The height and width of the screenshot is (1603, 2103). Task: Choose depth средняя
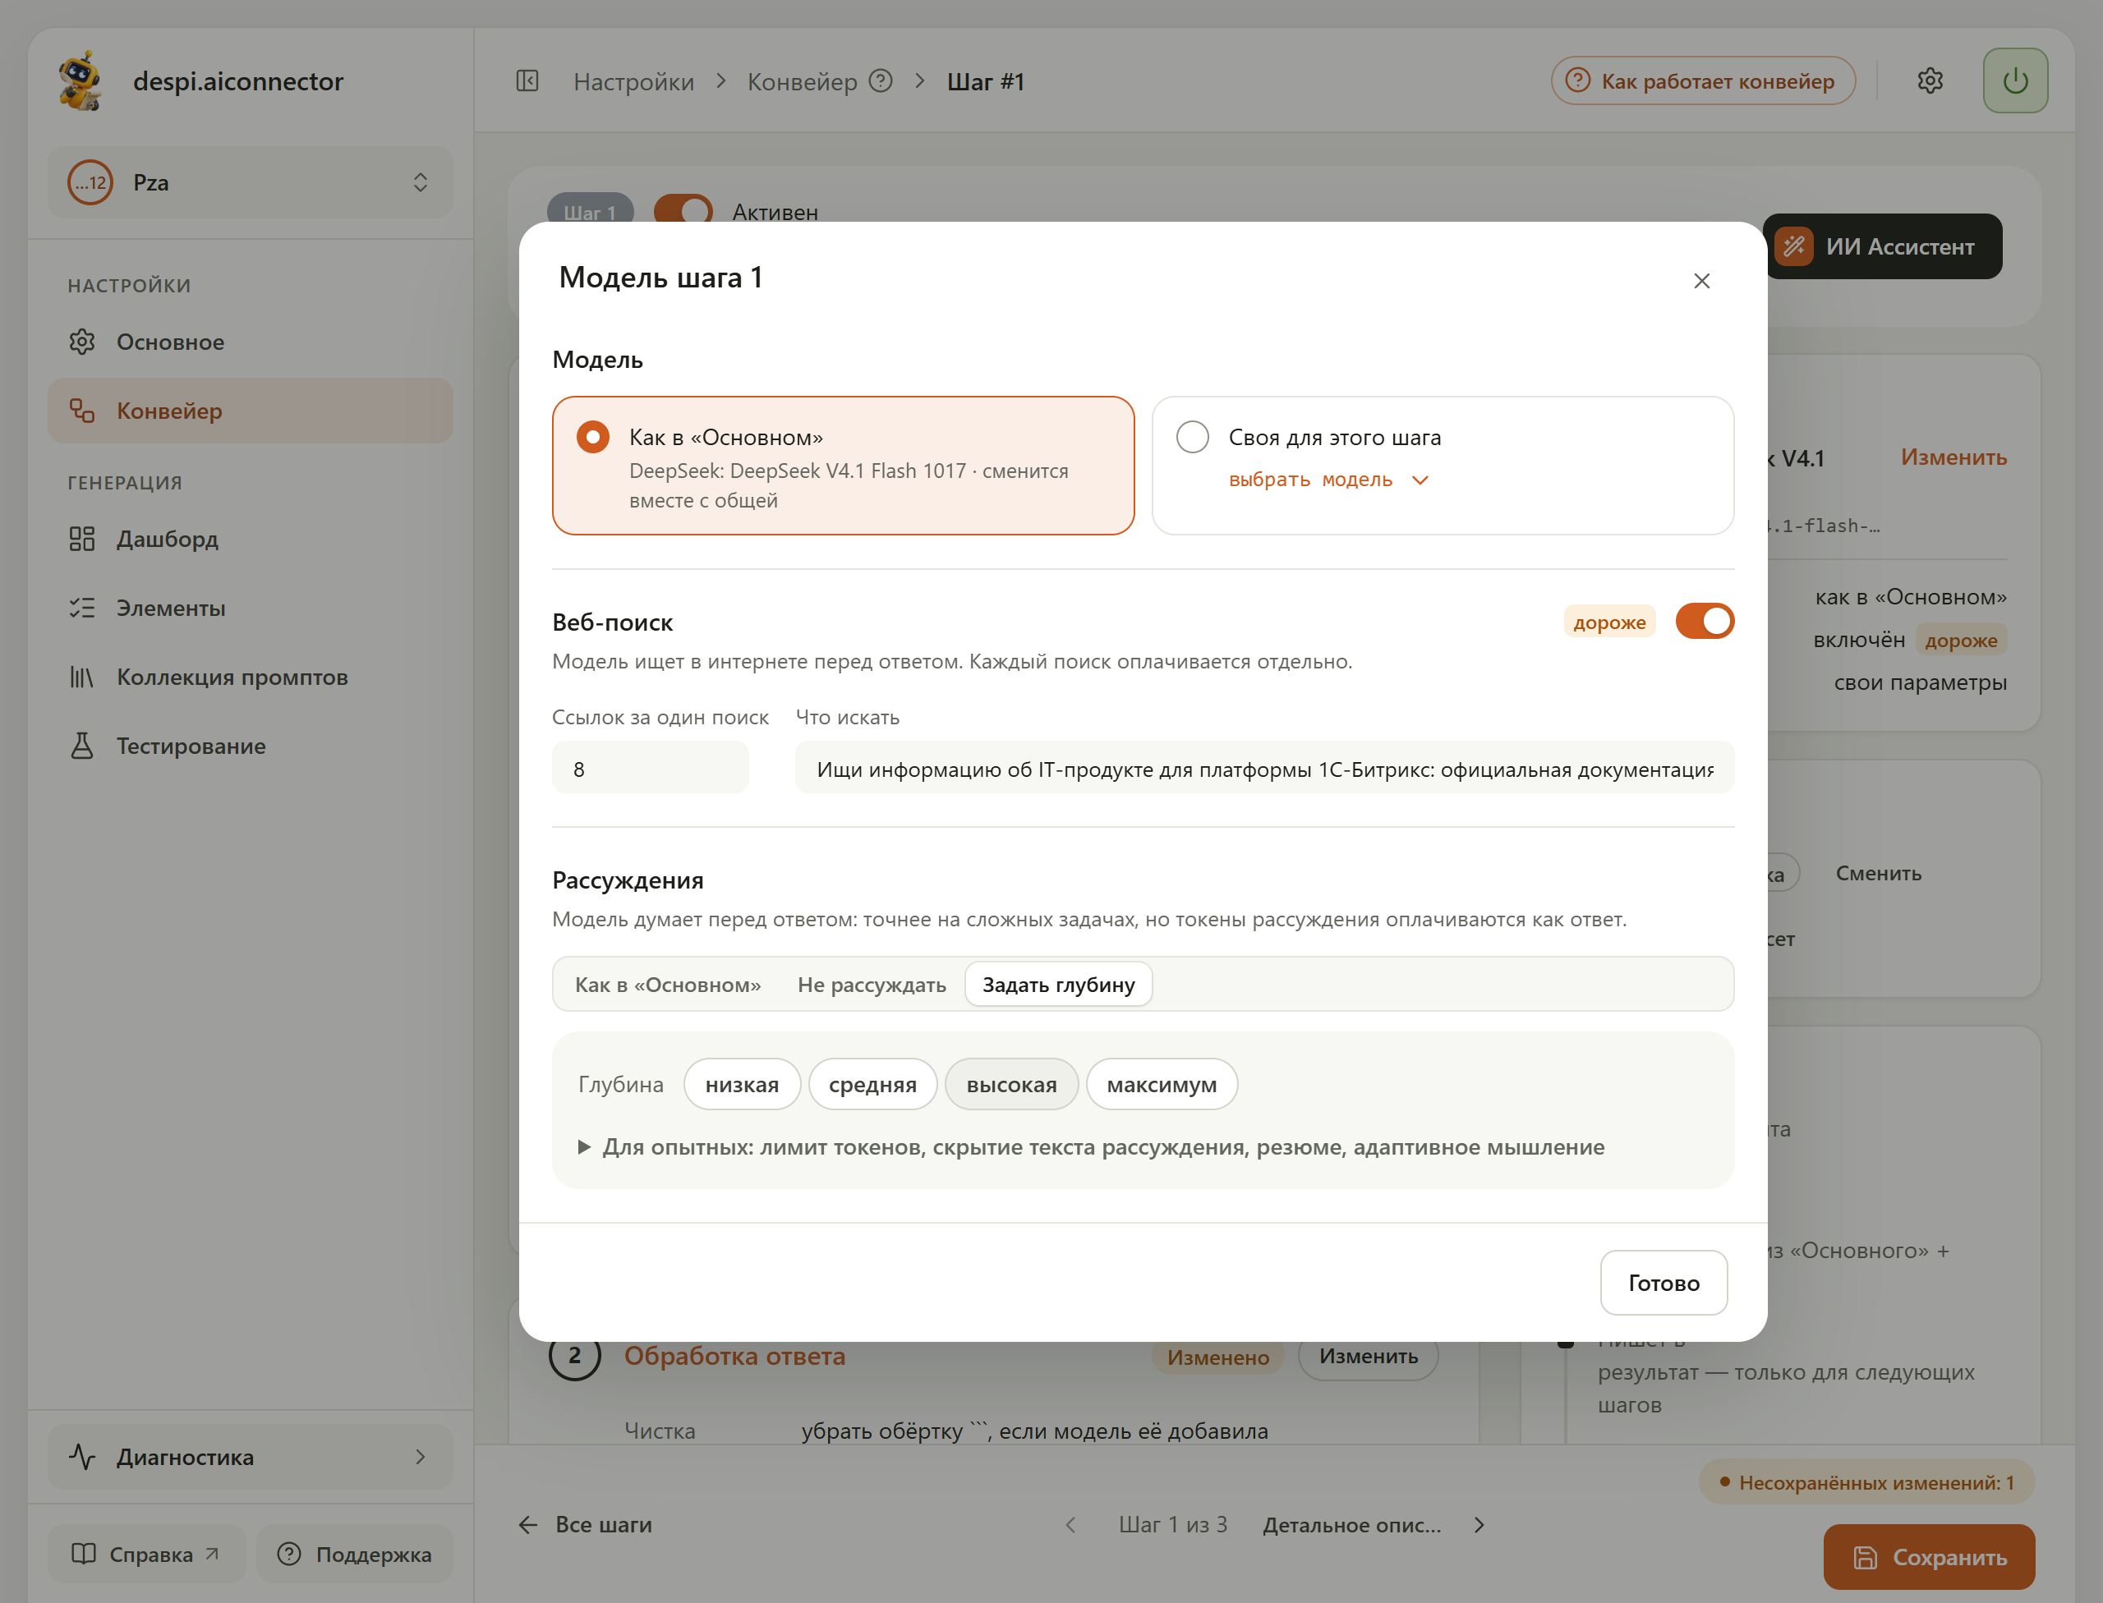(x=872, y=1084)
